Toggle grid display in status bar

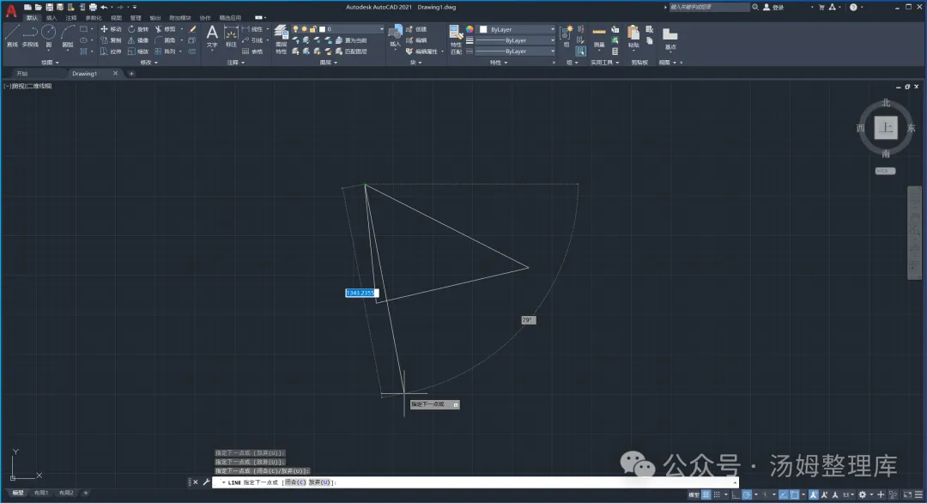pyautogui.click(x=706, y=494)
